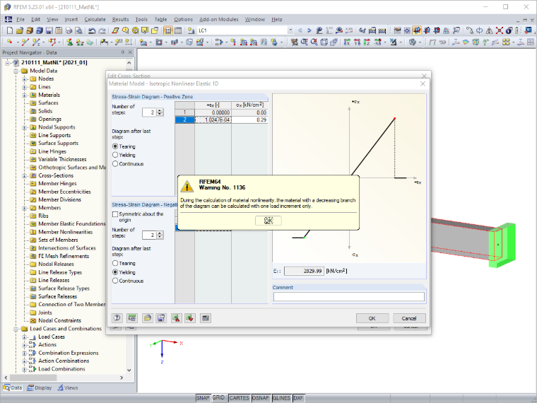537x403 pixels.
Task: Open the Calculate menu
Action: click(95, 20)
